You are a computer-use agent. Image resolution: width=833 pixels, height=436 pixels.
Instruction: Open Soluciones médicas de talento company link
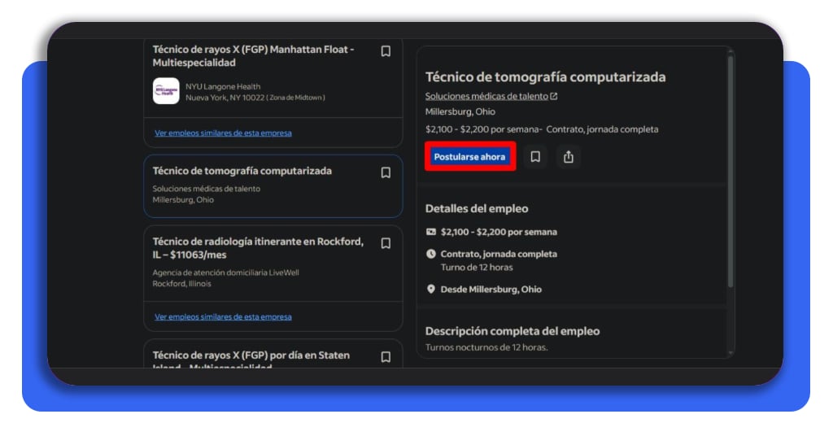[x=486, y=96]
